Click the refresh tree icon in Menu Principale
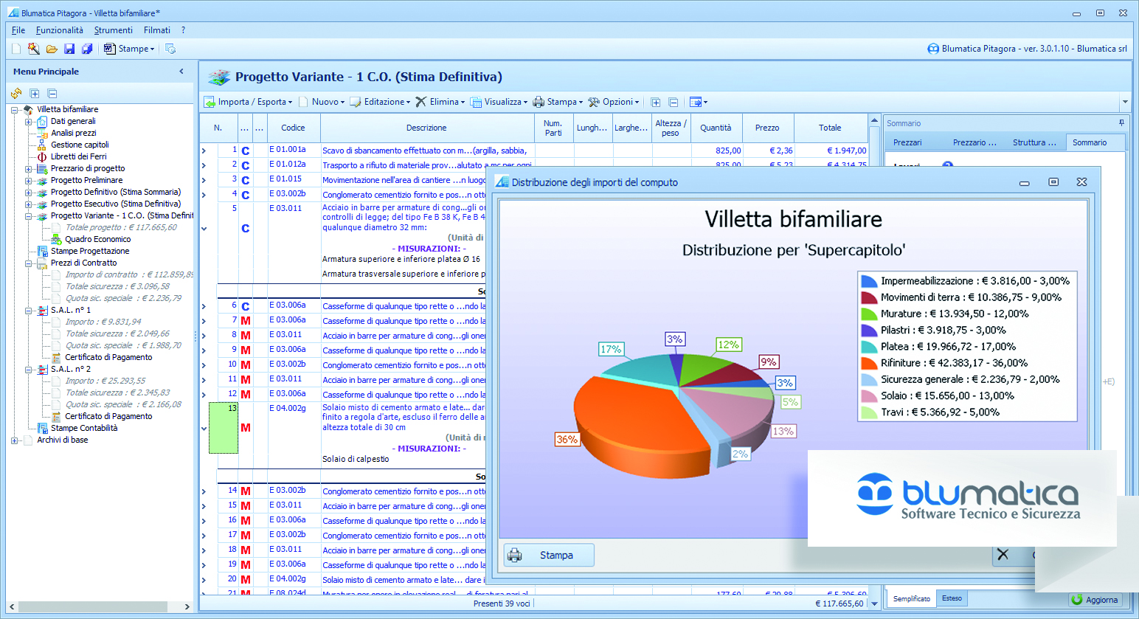This screenshot has width=1139, height=619. click(x=16, y=94)
